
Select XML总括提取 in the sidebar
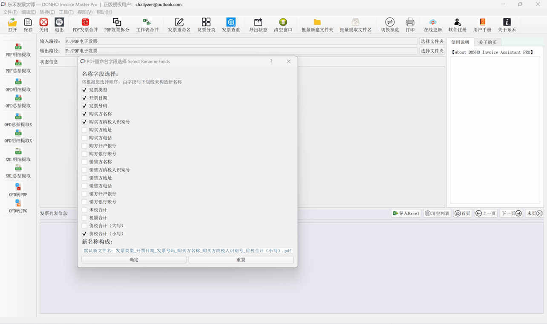point(18,171)
